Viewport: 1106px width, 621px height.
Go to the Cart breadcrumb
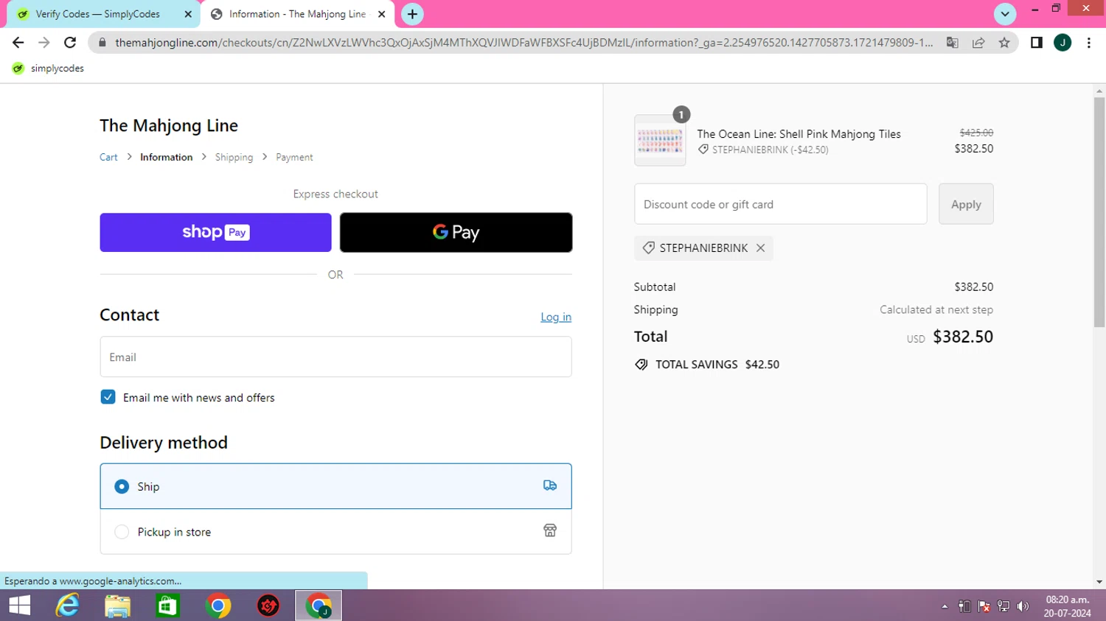tap(108, 158)
